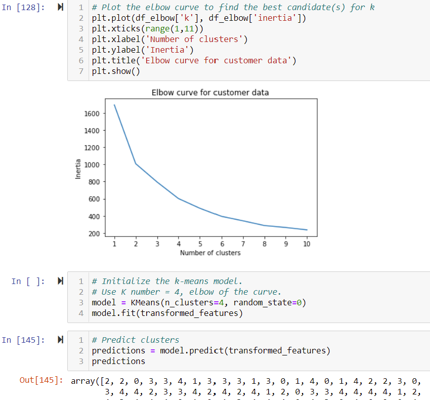Click the plt.plot(df_elbow) code line
The height and width of the screenshot is (400, 430).
point(199,18)
